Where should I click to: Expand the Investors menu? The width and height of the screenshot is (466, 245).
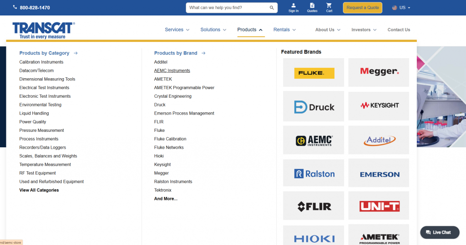pos(364,30)
